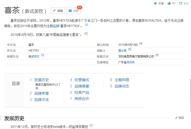
Task: Open the 深圳市 link in headquarters row
Action: click(x=131, y=62)
